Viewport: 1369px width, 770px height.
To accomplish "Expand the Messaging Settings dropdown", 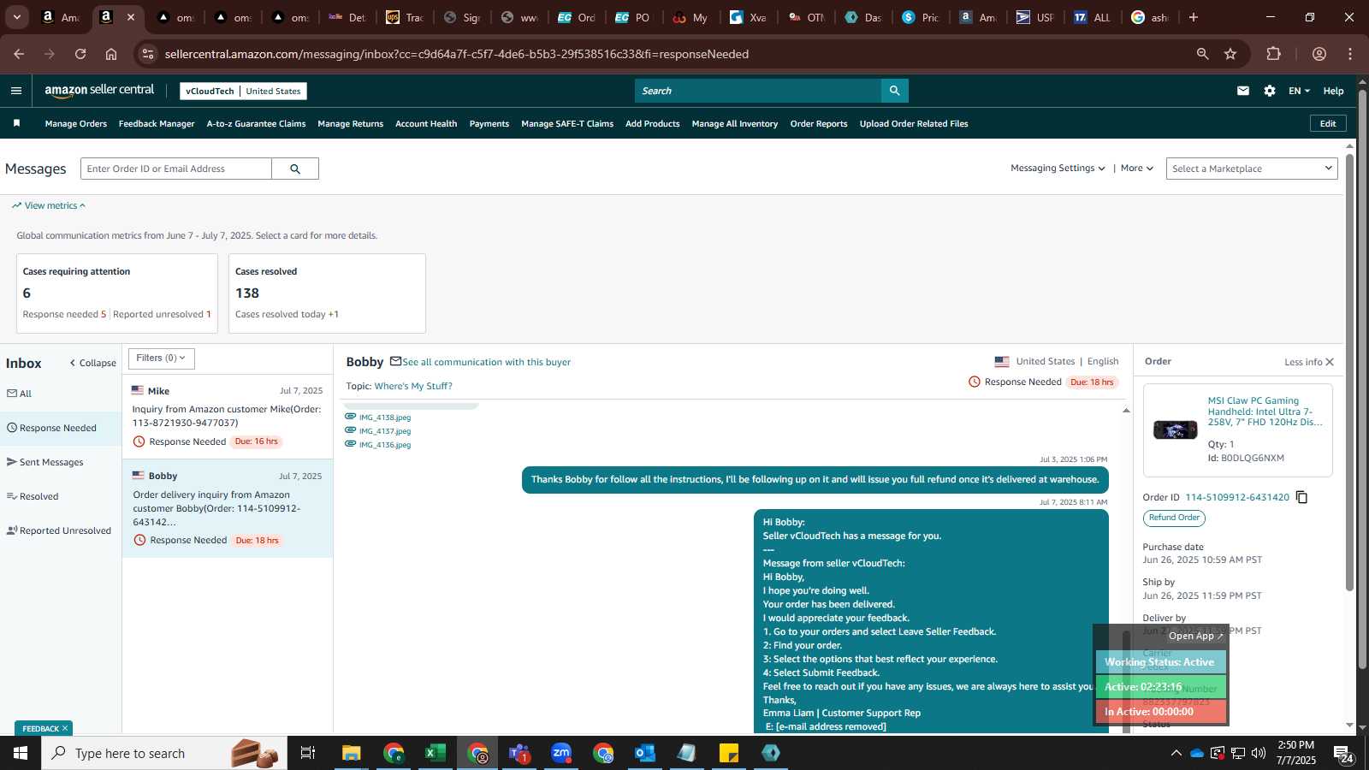I will 1058,169.
